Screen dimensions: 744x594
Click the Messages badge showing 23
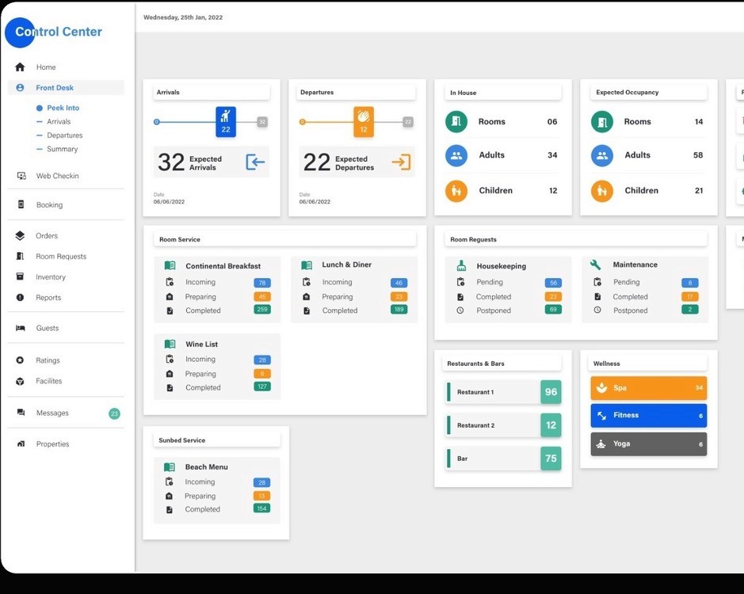click(114, 413)
